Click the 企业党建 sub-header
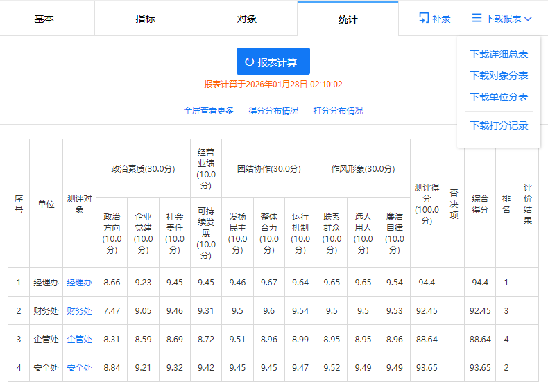 [144, 233]
